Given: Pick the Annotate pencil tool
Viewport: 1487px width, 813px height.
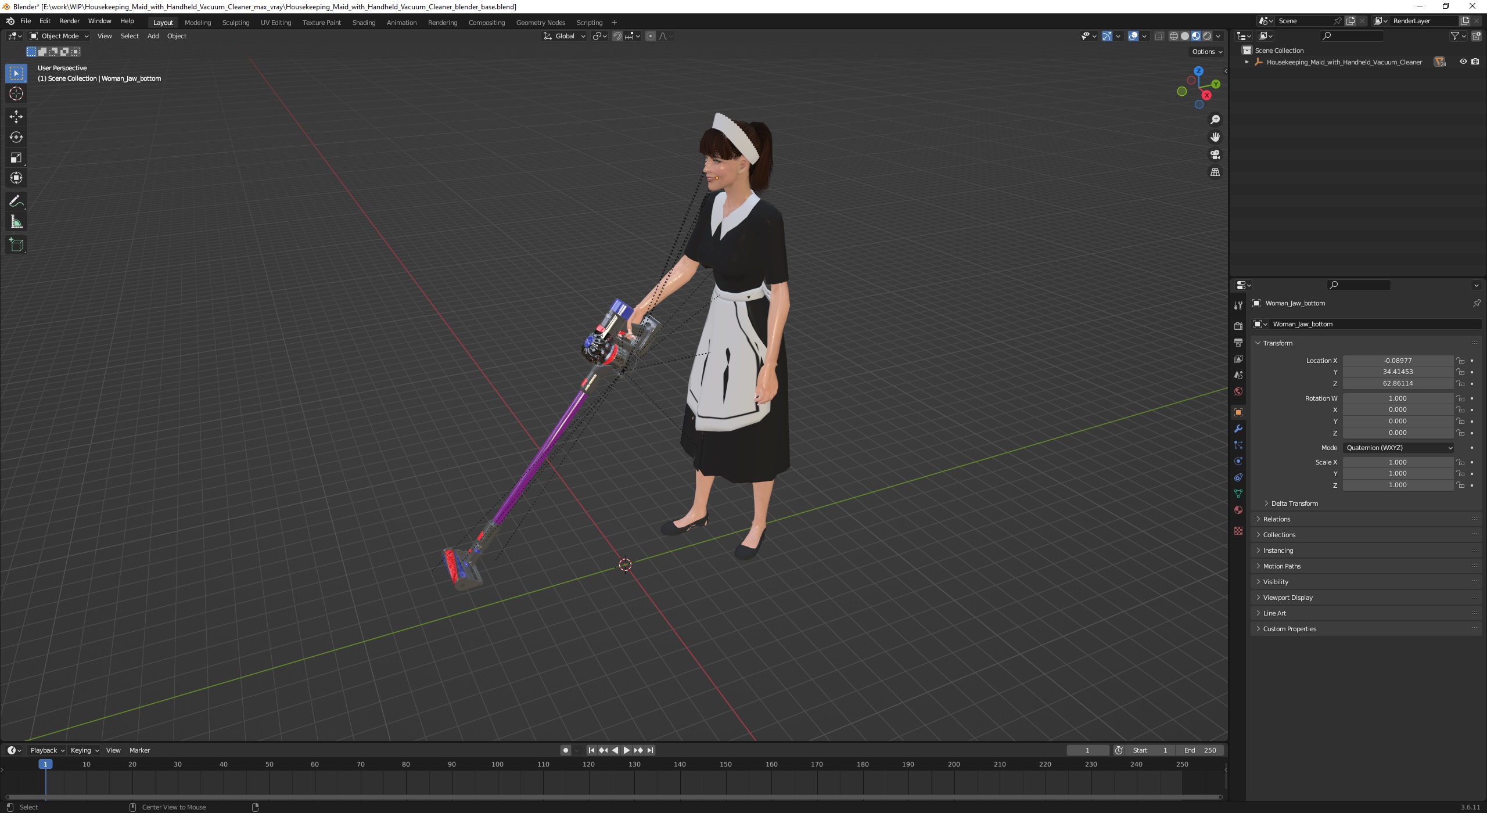Looking at the screenshot, I should (x=16, y=202).
